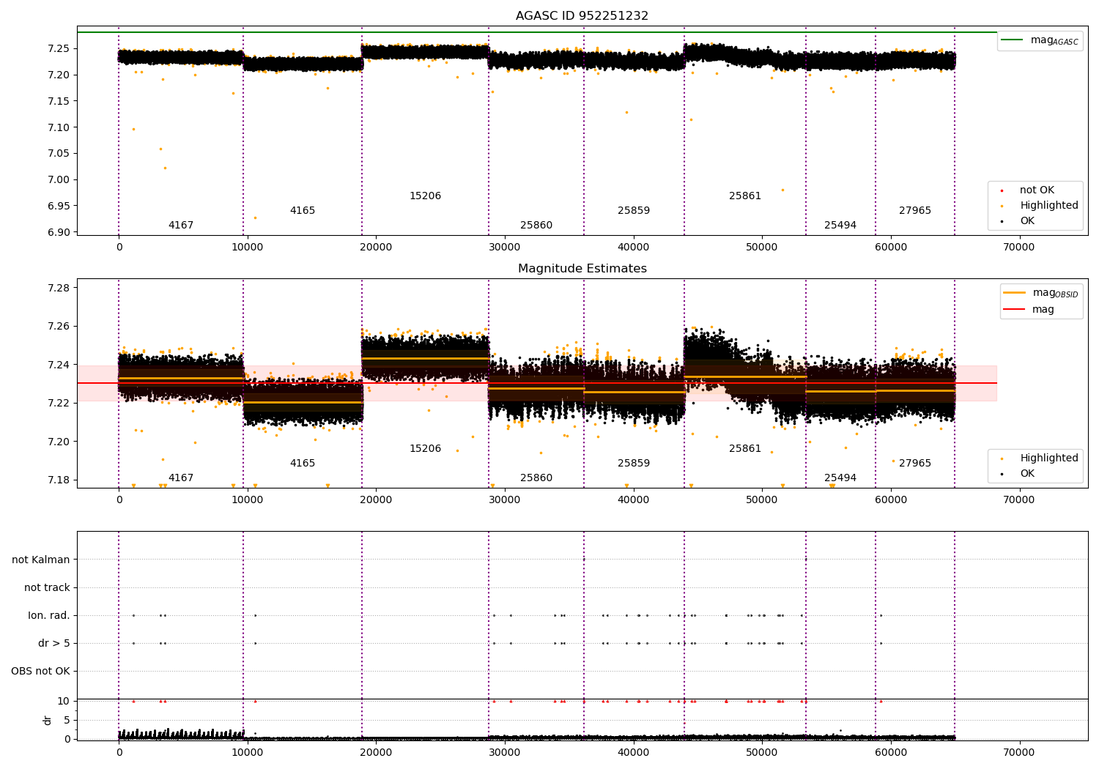This screenshot has height=769, width=1099.
Task: Click y-axis tick 7.18 in Magnitude Estimates plot
Action: pos(57,480)
